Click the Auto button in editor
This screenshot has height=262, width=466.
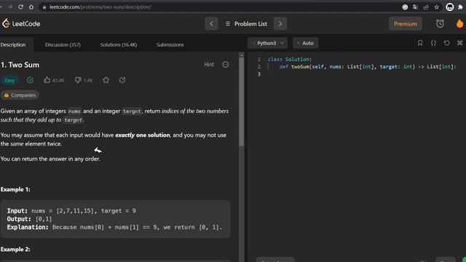305,43
